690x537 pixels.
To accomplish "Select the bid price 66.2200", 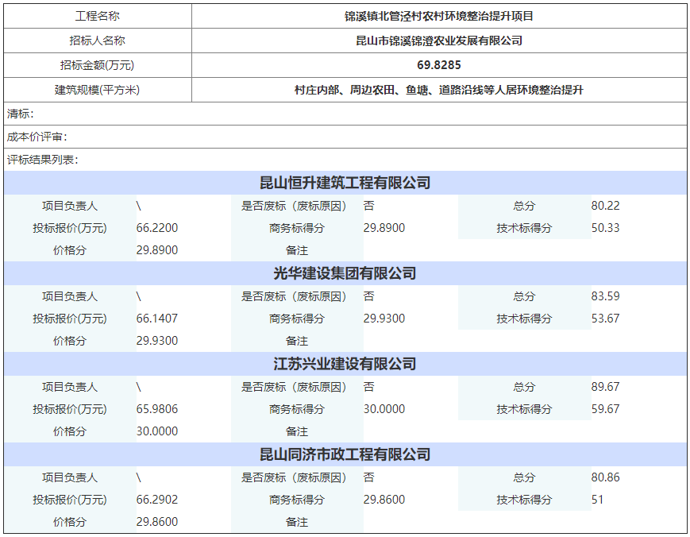I will [x=157, y=228].
